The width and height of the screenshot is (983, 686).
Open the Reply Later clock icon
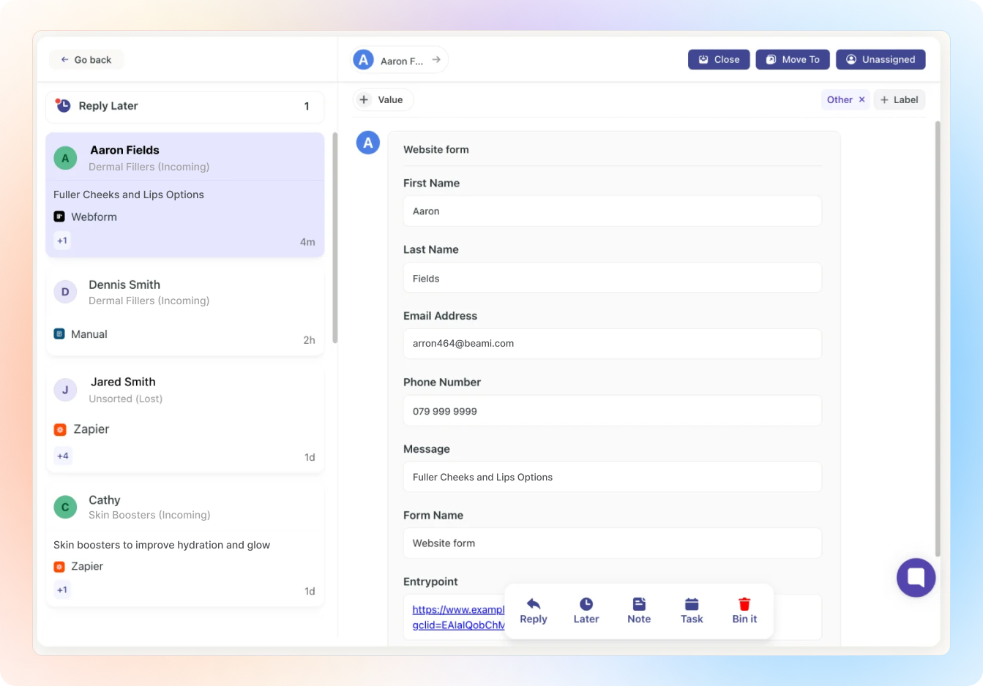(x=64, y=106)
